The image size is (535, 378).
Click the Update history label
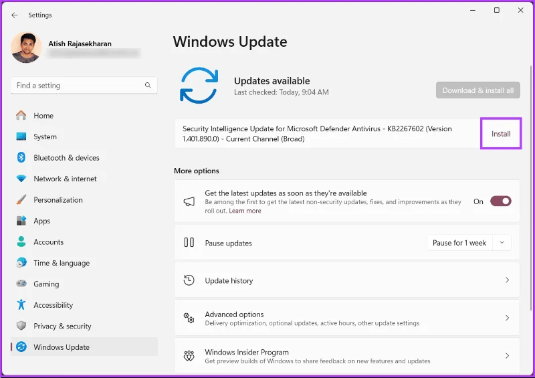click(229, 281)
